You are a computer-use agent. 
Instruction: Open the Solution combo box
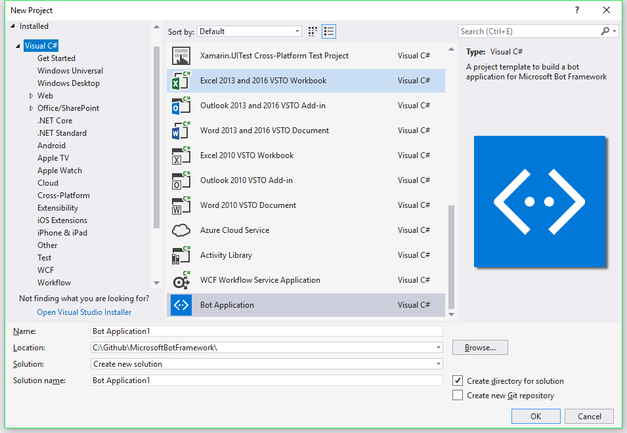(267, 364)
